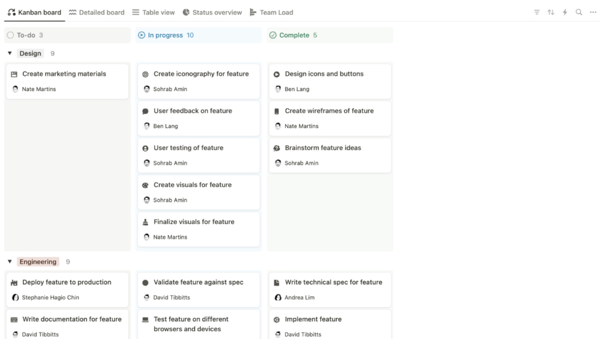This screenshot has height=339, width=603.
Task: Click the book icon on Create wireframes card
Action: coord(276,111)
